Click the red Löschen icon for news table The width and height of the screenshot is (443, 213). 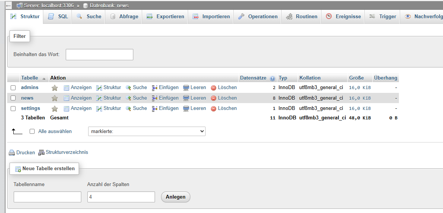214,98
